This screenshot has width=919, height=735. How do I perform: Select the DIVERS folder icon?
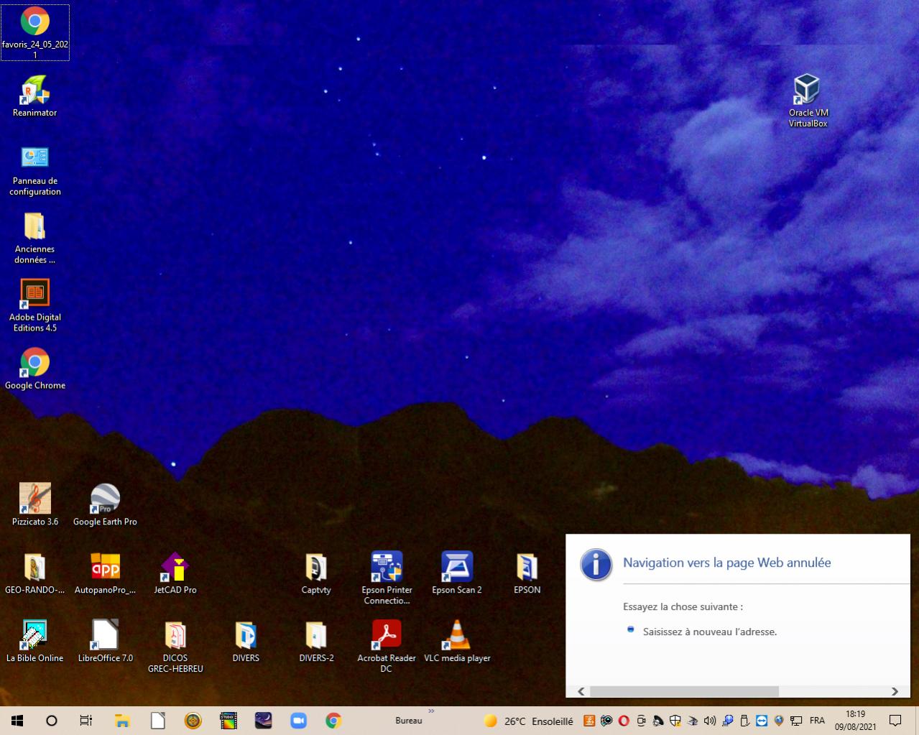[x=246, y=641]
